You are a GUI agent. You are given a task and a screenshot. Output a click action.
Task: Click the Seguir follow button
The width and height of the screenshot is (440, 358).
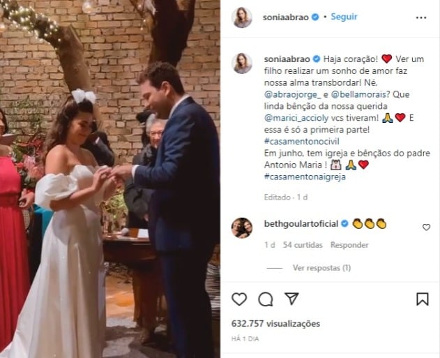tap(344, 17)
